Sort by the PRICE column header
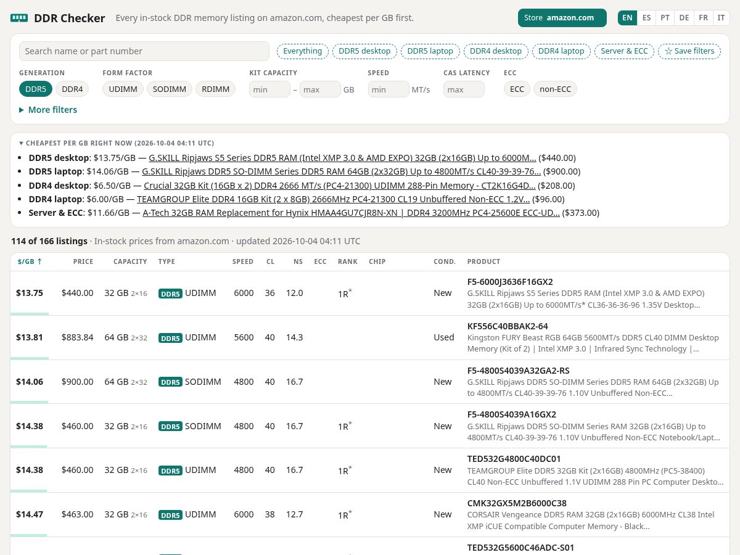 [83, 261]
